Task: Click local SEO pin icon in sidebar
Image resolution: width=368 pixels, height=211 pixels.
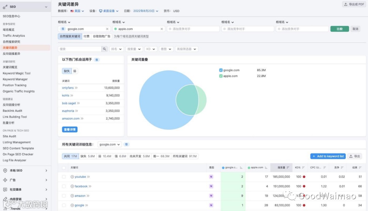Action: (x=5, y=170)
